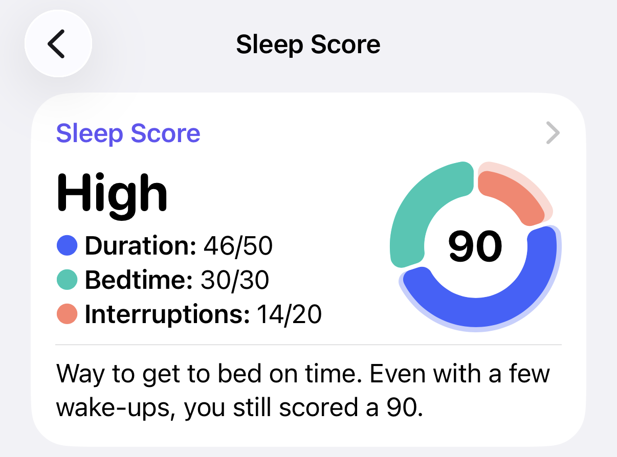The width and height of the screenshot is (617, 457).
Task: Tap the back arrow button
Action: coord(58,44)
